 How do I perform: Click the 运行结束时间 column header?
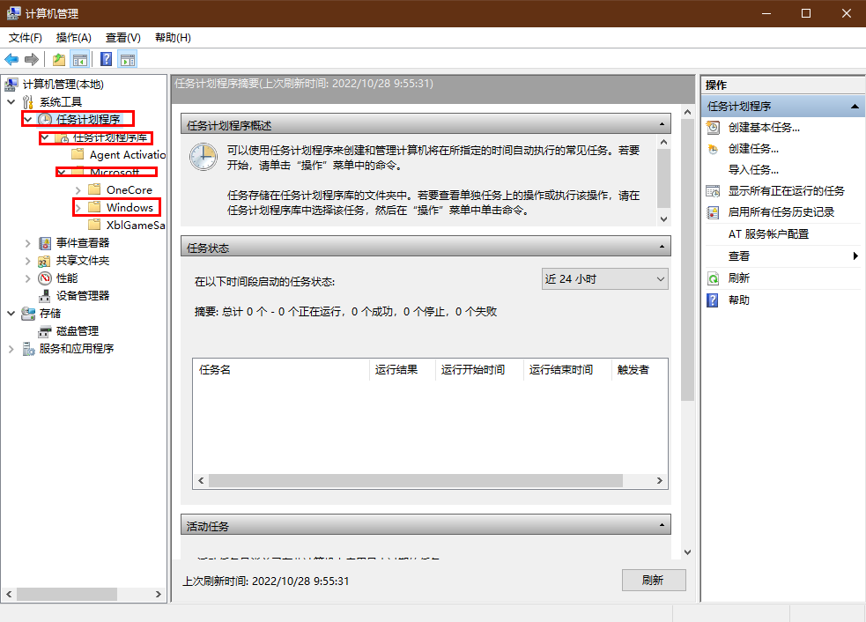(567, 369)
